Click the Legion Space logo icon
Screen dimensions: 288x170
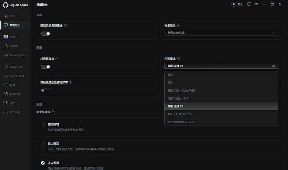(6, 5)
